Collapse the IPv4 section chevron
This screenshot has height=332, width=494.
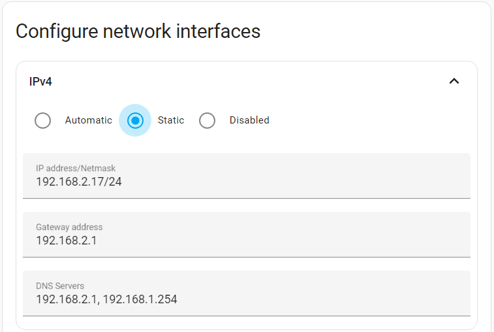(455, 81)
